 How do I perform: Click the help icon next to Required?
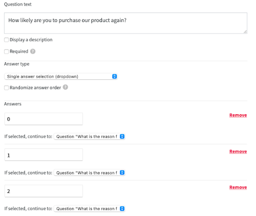click(32, 51)
